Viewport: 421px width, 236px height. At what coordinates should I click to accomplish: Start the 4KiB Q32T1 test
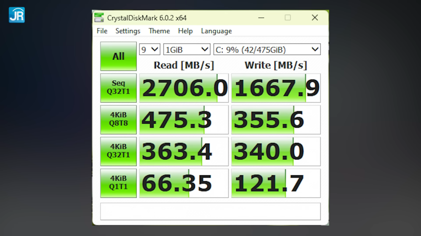coord(118,151)
